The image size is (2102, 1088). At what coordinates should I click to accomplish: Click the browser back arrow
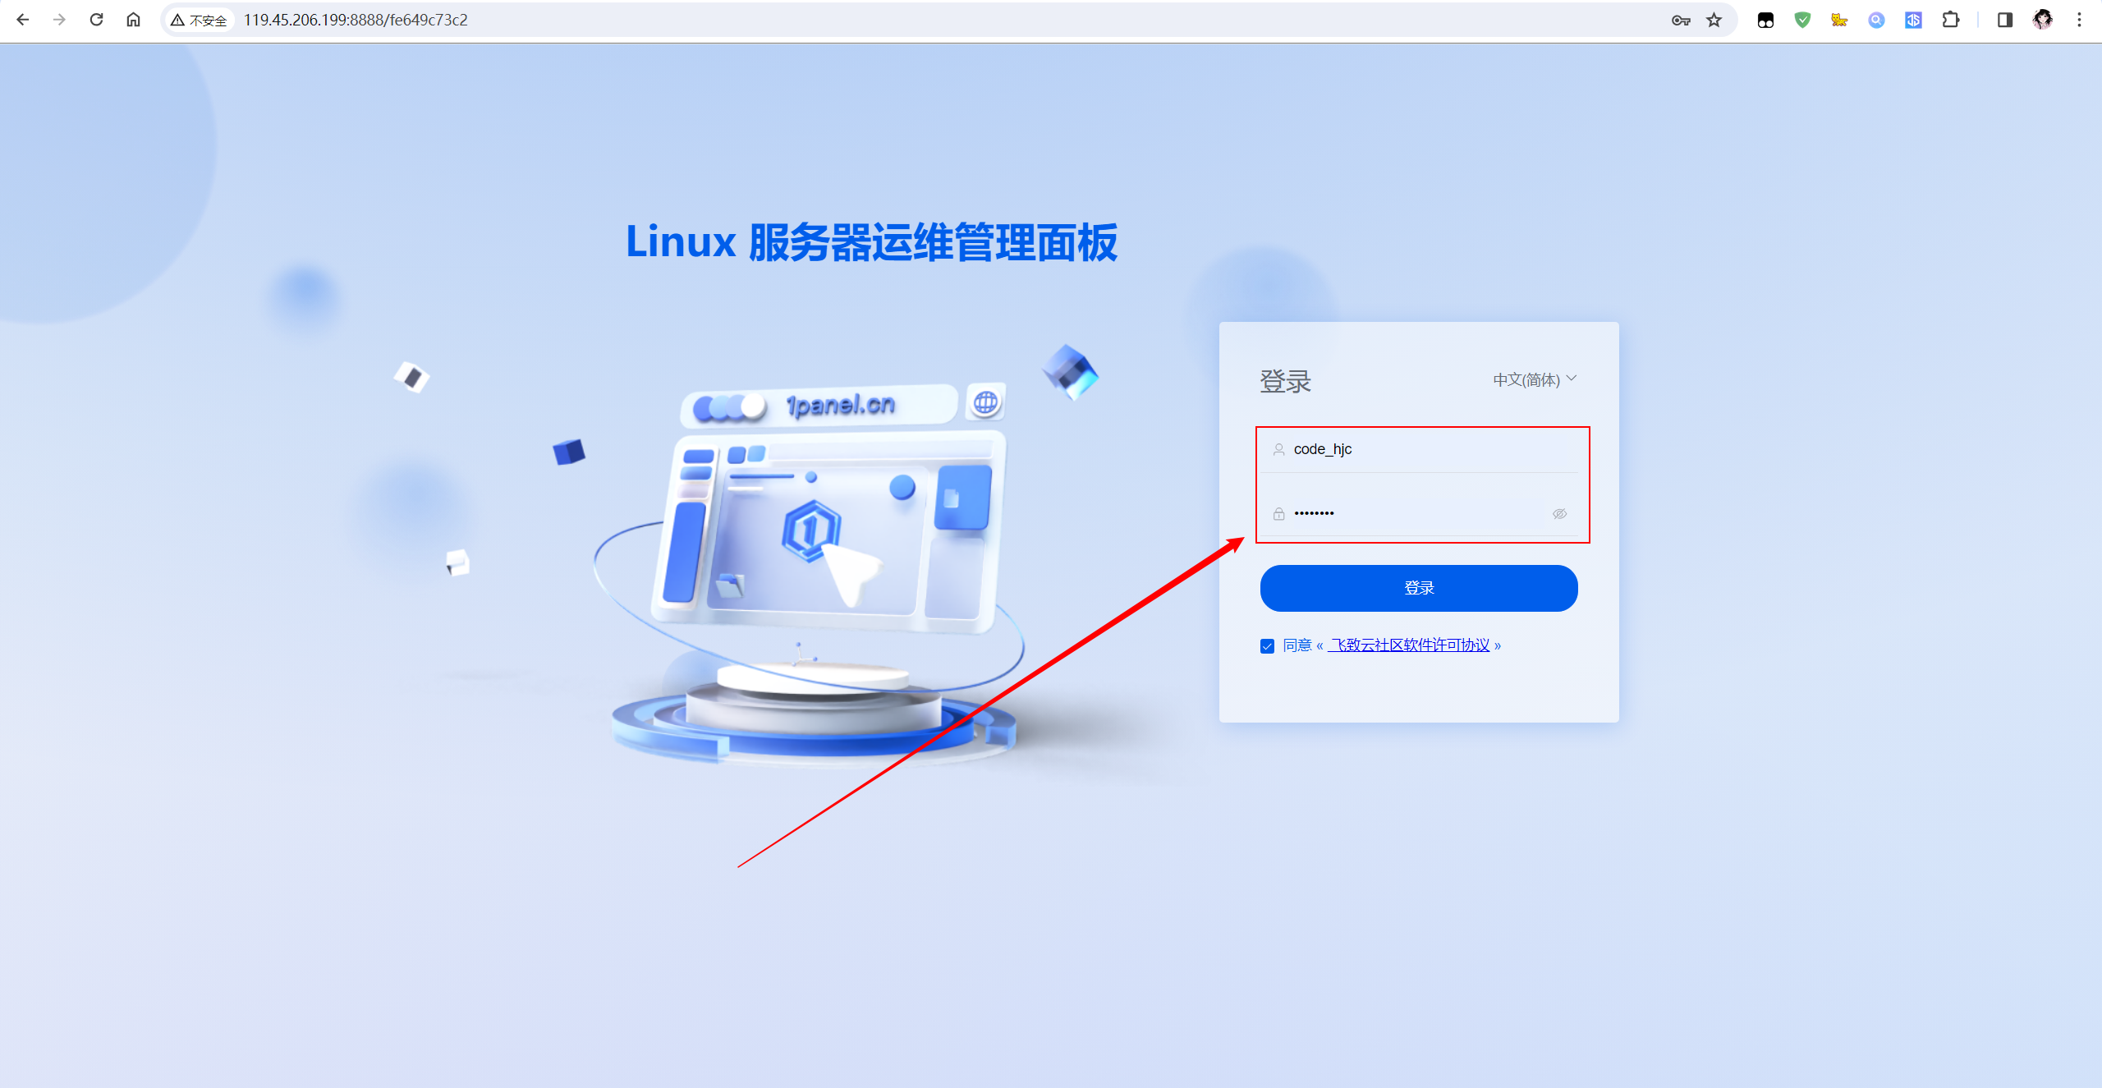coord(23,20)
